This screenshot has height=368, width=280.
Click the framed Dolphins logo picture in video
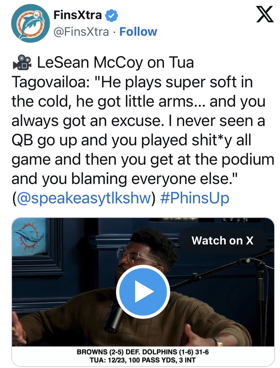point(29,238)
